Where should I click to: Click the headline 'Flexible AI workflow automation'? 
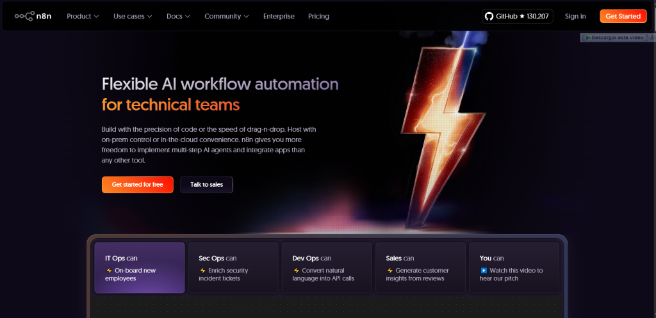pyautogui.click(x=220, y=84)
